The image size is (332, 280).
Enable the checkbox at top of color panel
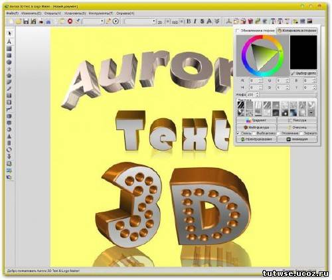[238, 31]
